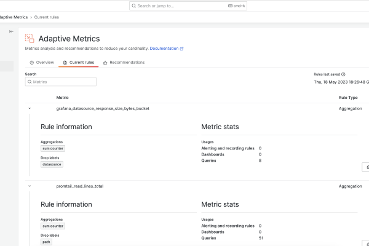Viewport: 369px width, 246px height.
Task: Click the search icon in the top bar
Action: coord(135,6)
